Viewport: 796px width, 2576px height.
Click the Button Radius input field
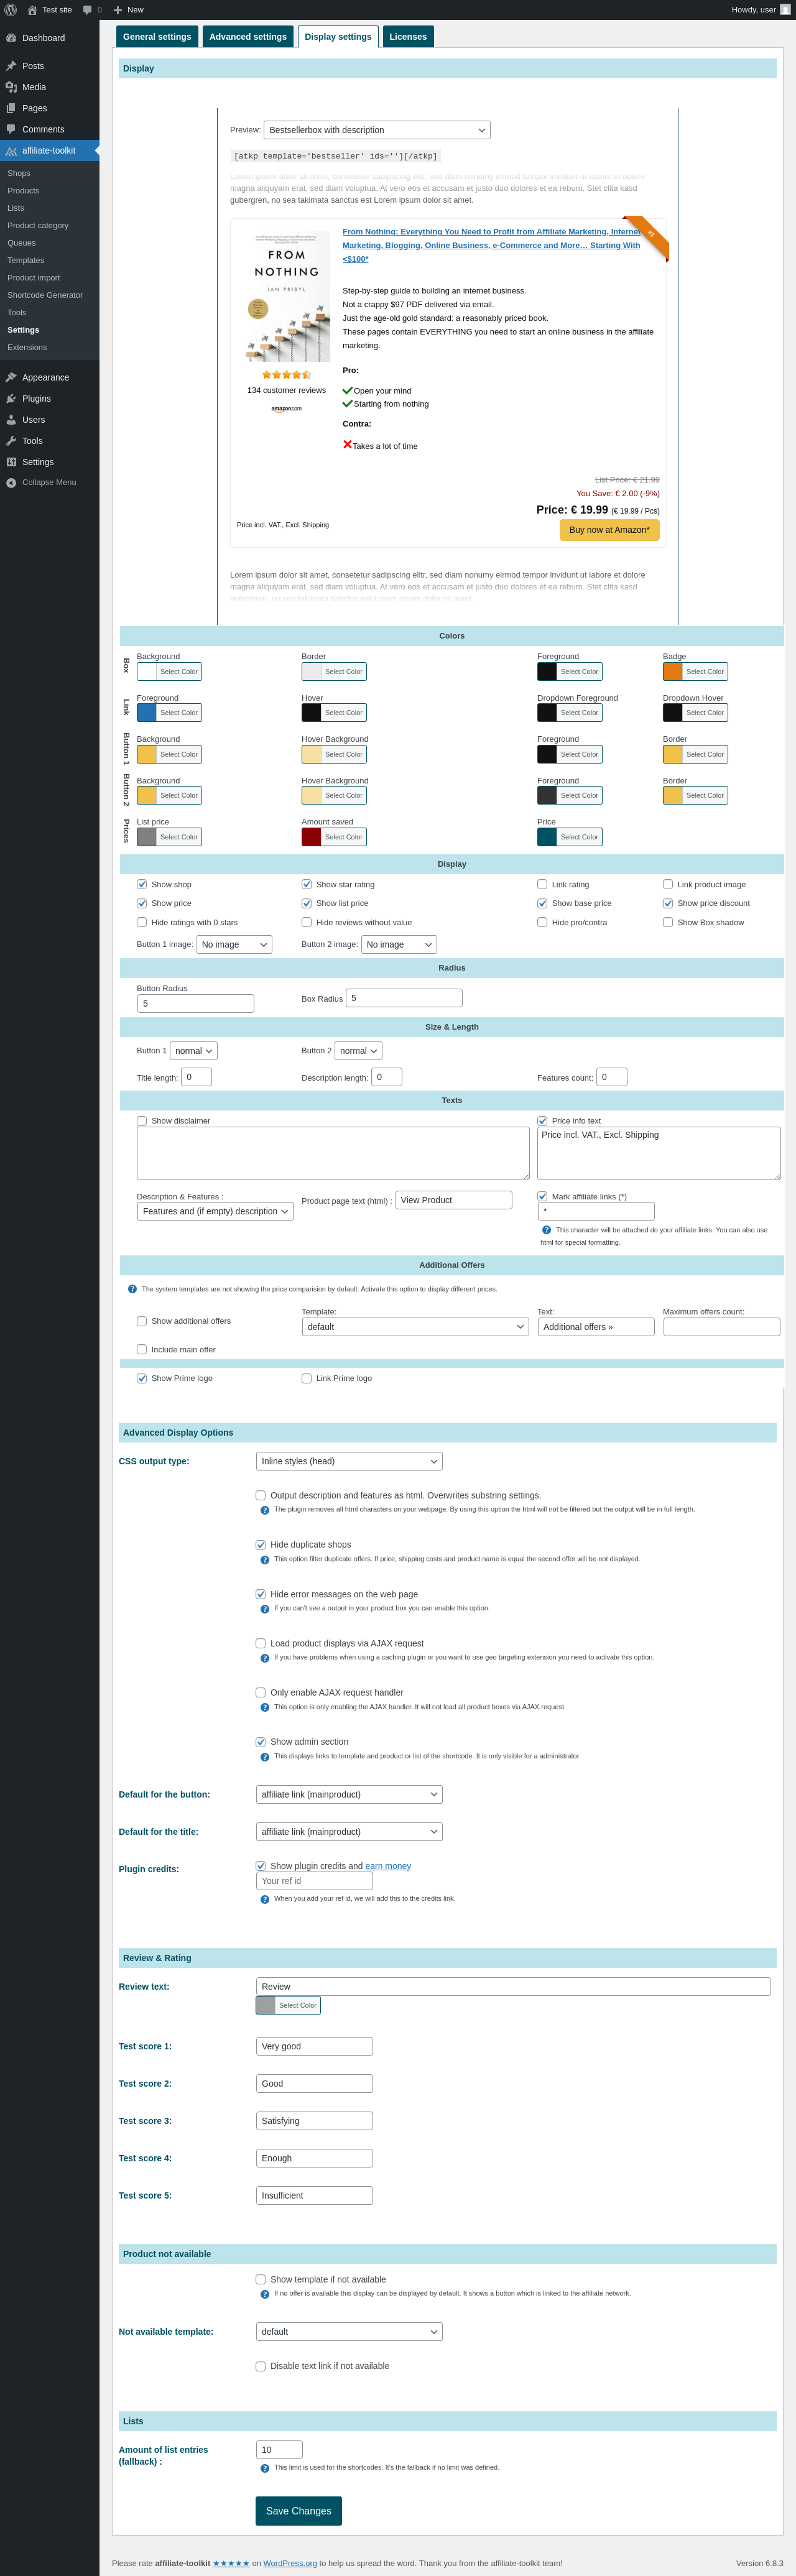point(195,1003)
